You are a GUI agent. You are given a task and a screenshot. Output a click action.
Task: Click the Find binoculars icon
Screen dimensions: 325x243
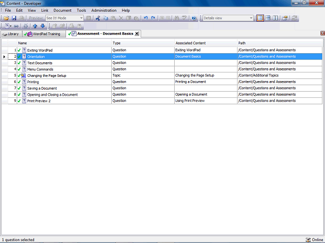(177, 18)
